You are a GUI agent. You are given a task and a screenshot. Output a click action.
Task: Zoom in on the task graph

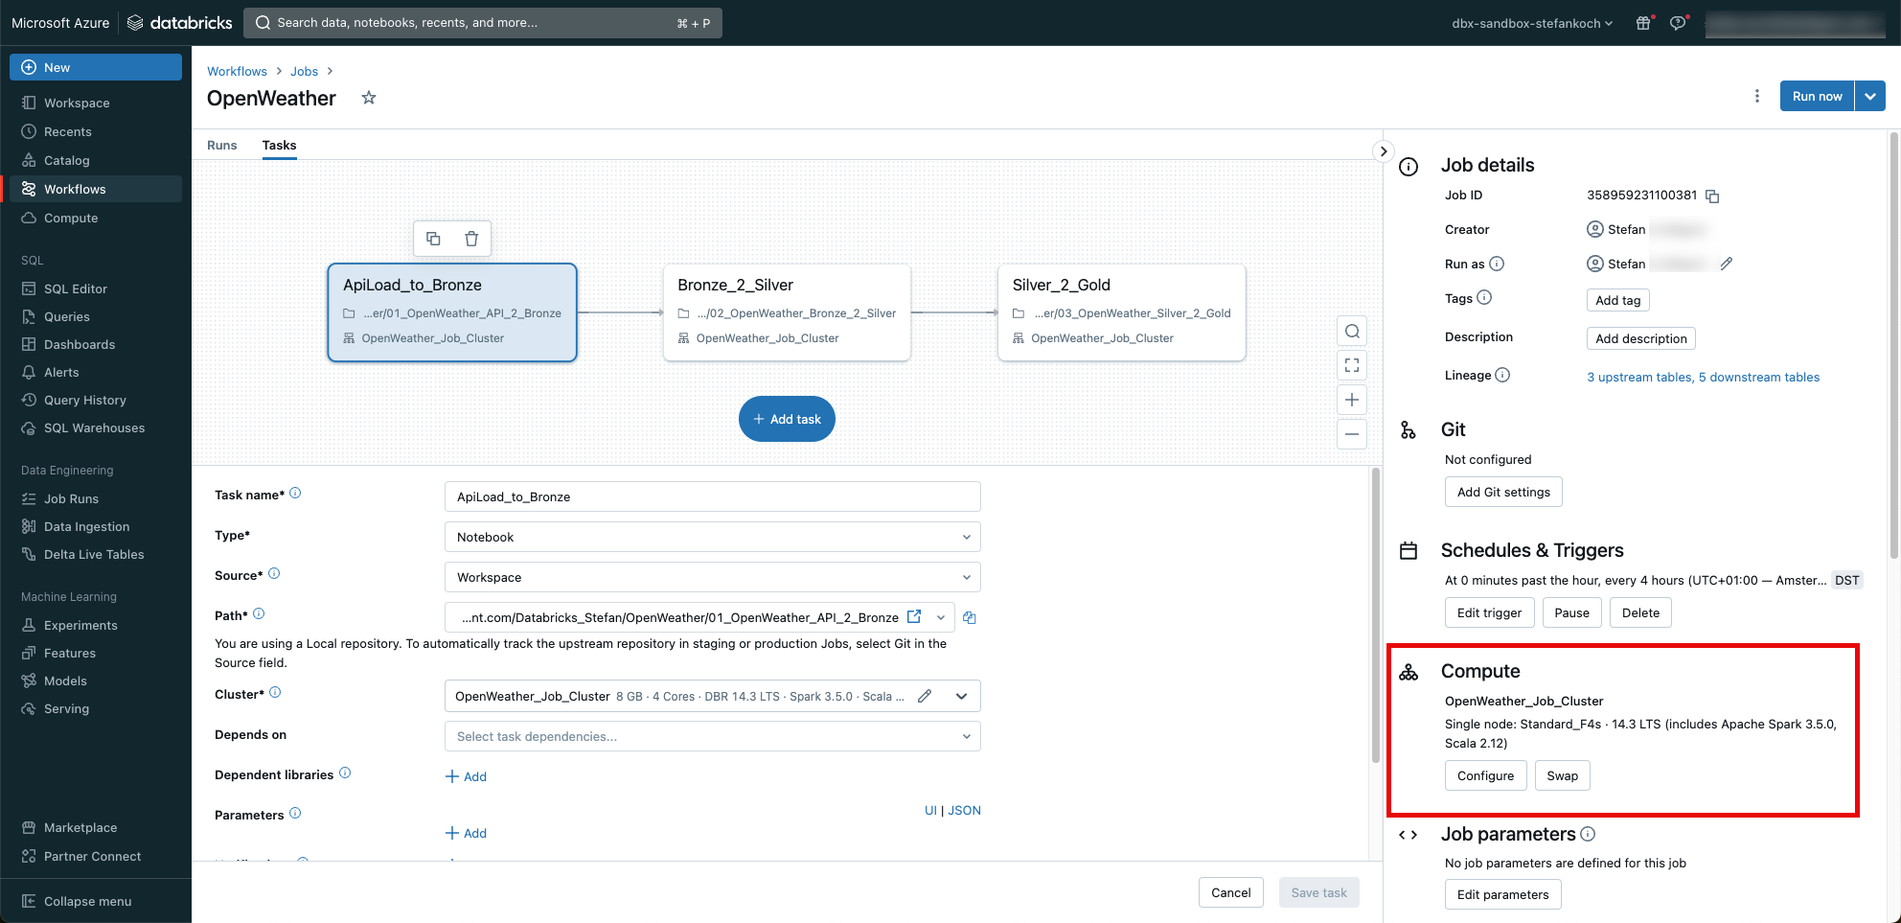pos(1352,400)
